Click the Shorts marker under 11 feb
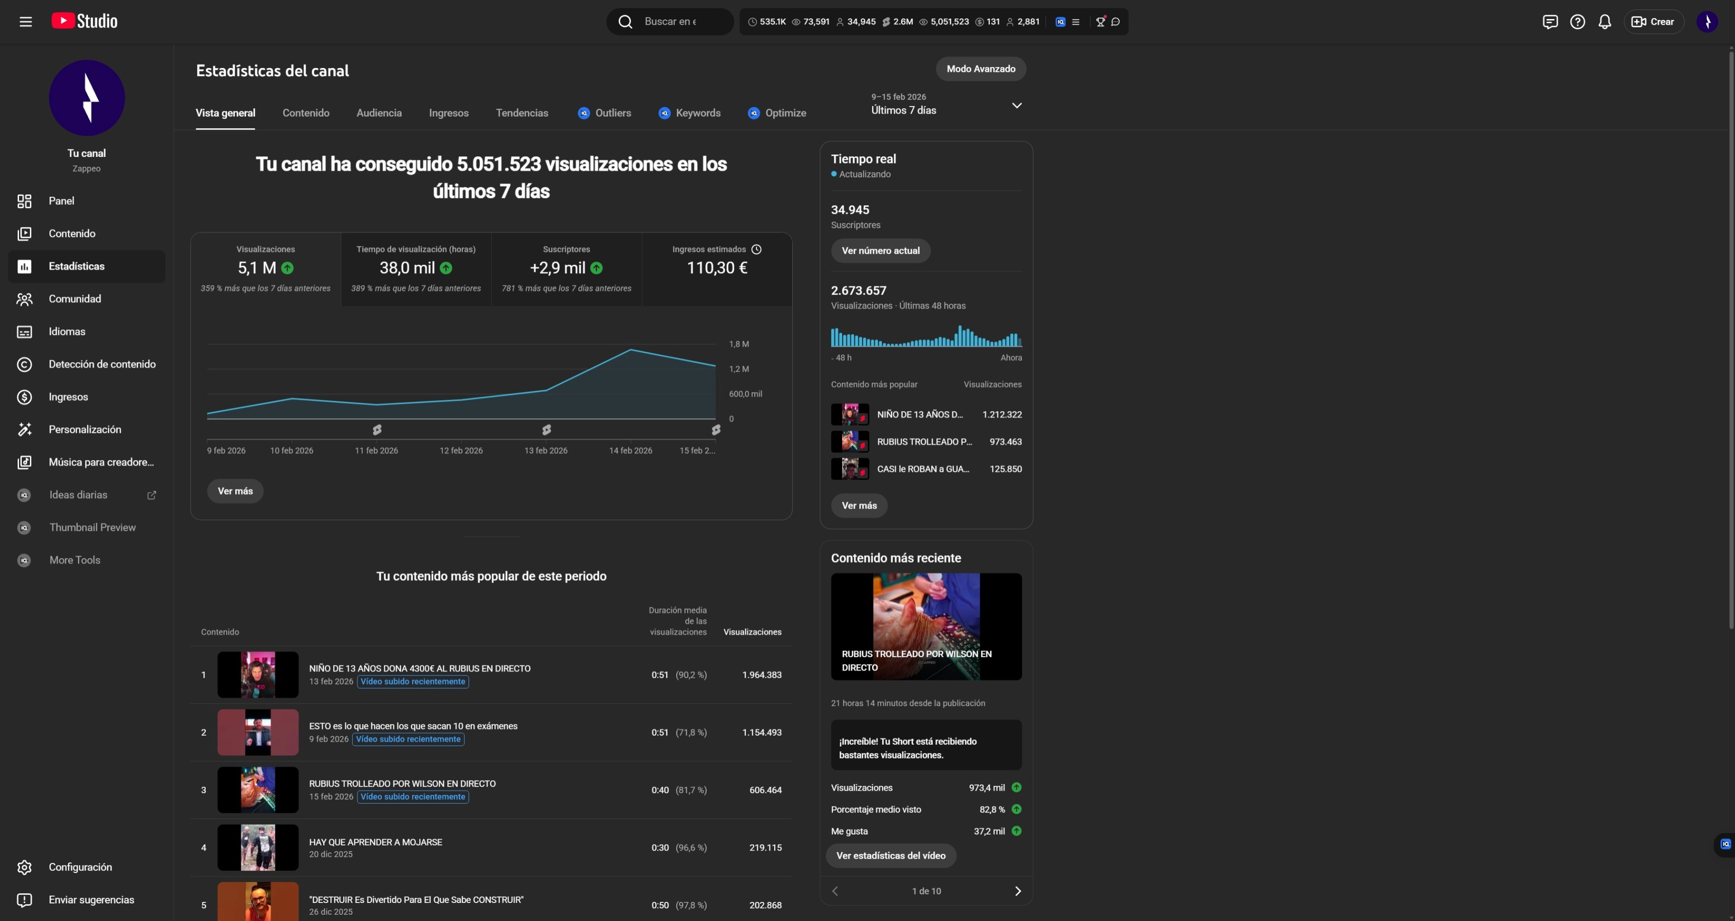This screenshot has width=1735, height=921. point(377,430)
